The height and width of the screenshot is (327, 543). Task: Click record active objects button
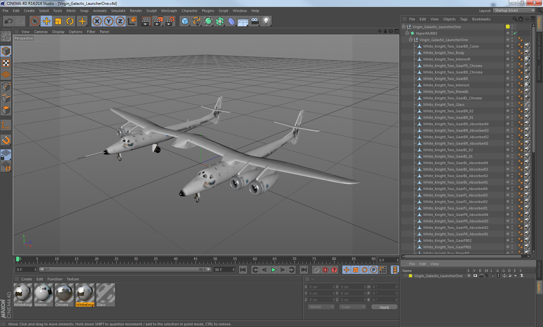tap(316, 270)
